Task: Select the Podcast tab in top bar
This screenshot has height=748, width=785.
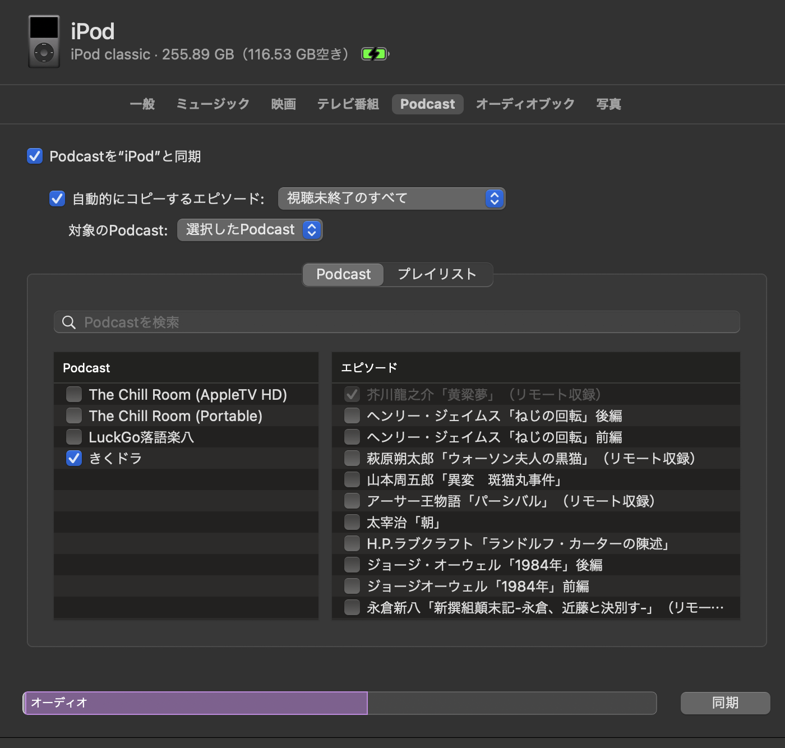Action: [428, 104]
